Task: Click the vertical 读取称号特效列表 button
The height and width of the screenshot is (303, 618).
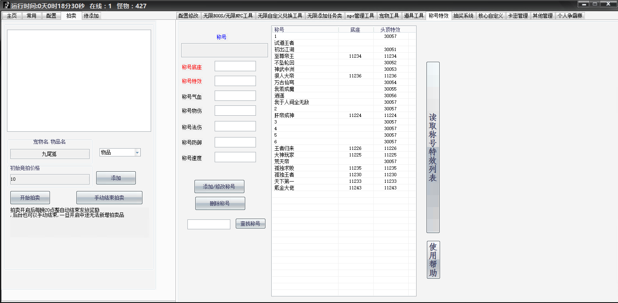Action: [433, 147]
